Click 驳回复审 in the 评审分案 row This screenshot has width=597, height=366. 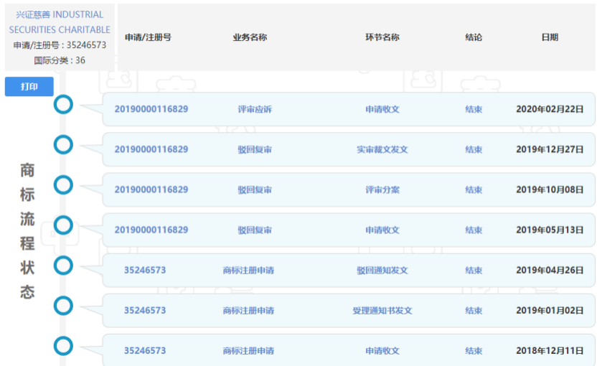coord(255,189)
